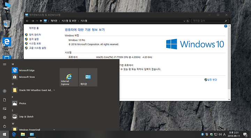251x138 pixels.
Task: Open the 제어판 Start menu tile
Action: point(88,77)
